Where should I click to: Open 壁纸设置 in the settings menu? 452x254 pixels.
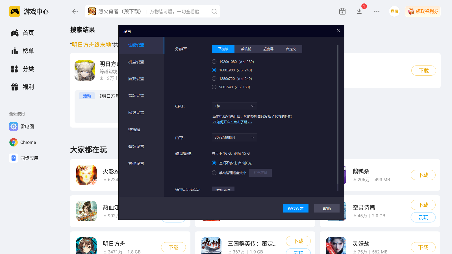coord(141,147)
